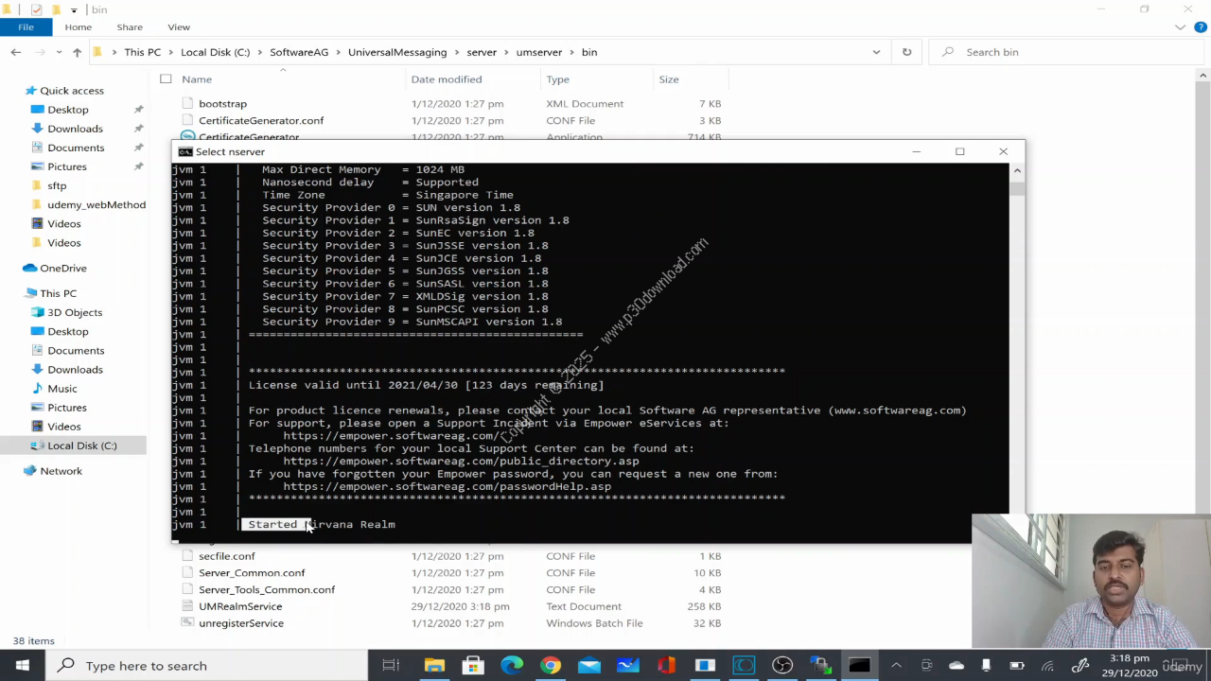Navigate to SoftwareAG in address bar
1211x681 pixels.
point(299,52)
